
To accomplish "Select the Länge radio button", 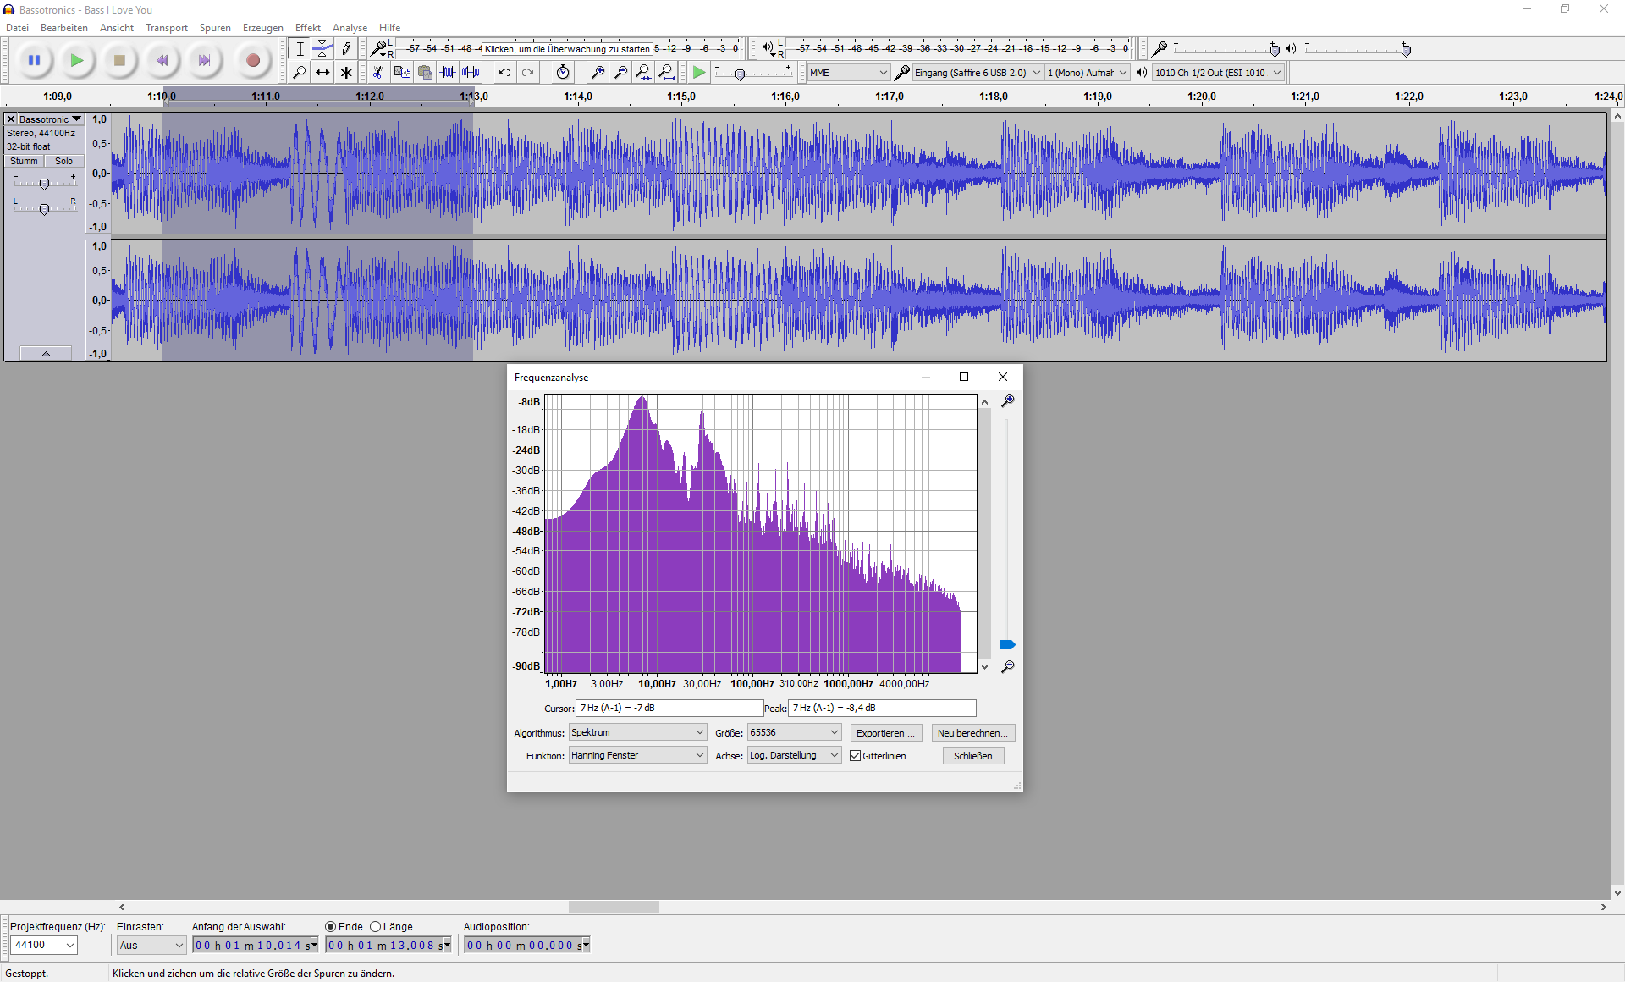I will [376, 927].
